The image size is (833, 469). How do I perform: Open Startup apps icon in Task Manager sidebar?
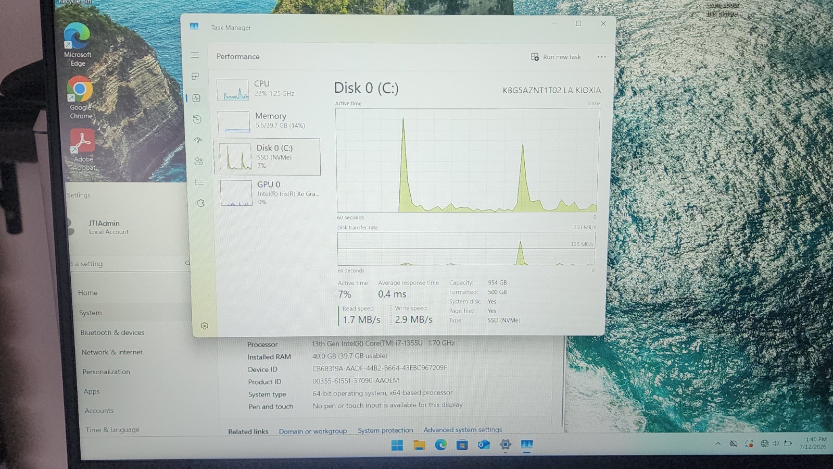point(198,140)
